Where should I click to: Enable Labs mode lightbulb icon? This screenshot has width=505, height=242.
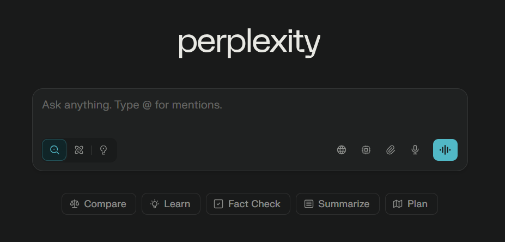pos(104,150)
